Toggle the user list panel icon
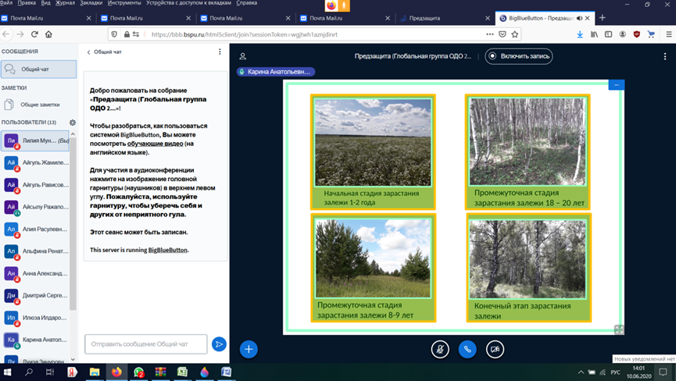This screenshot has width=676, height=381. (243, 56)
